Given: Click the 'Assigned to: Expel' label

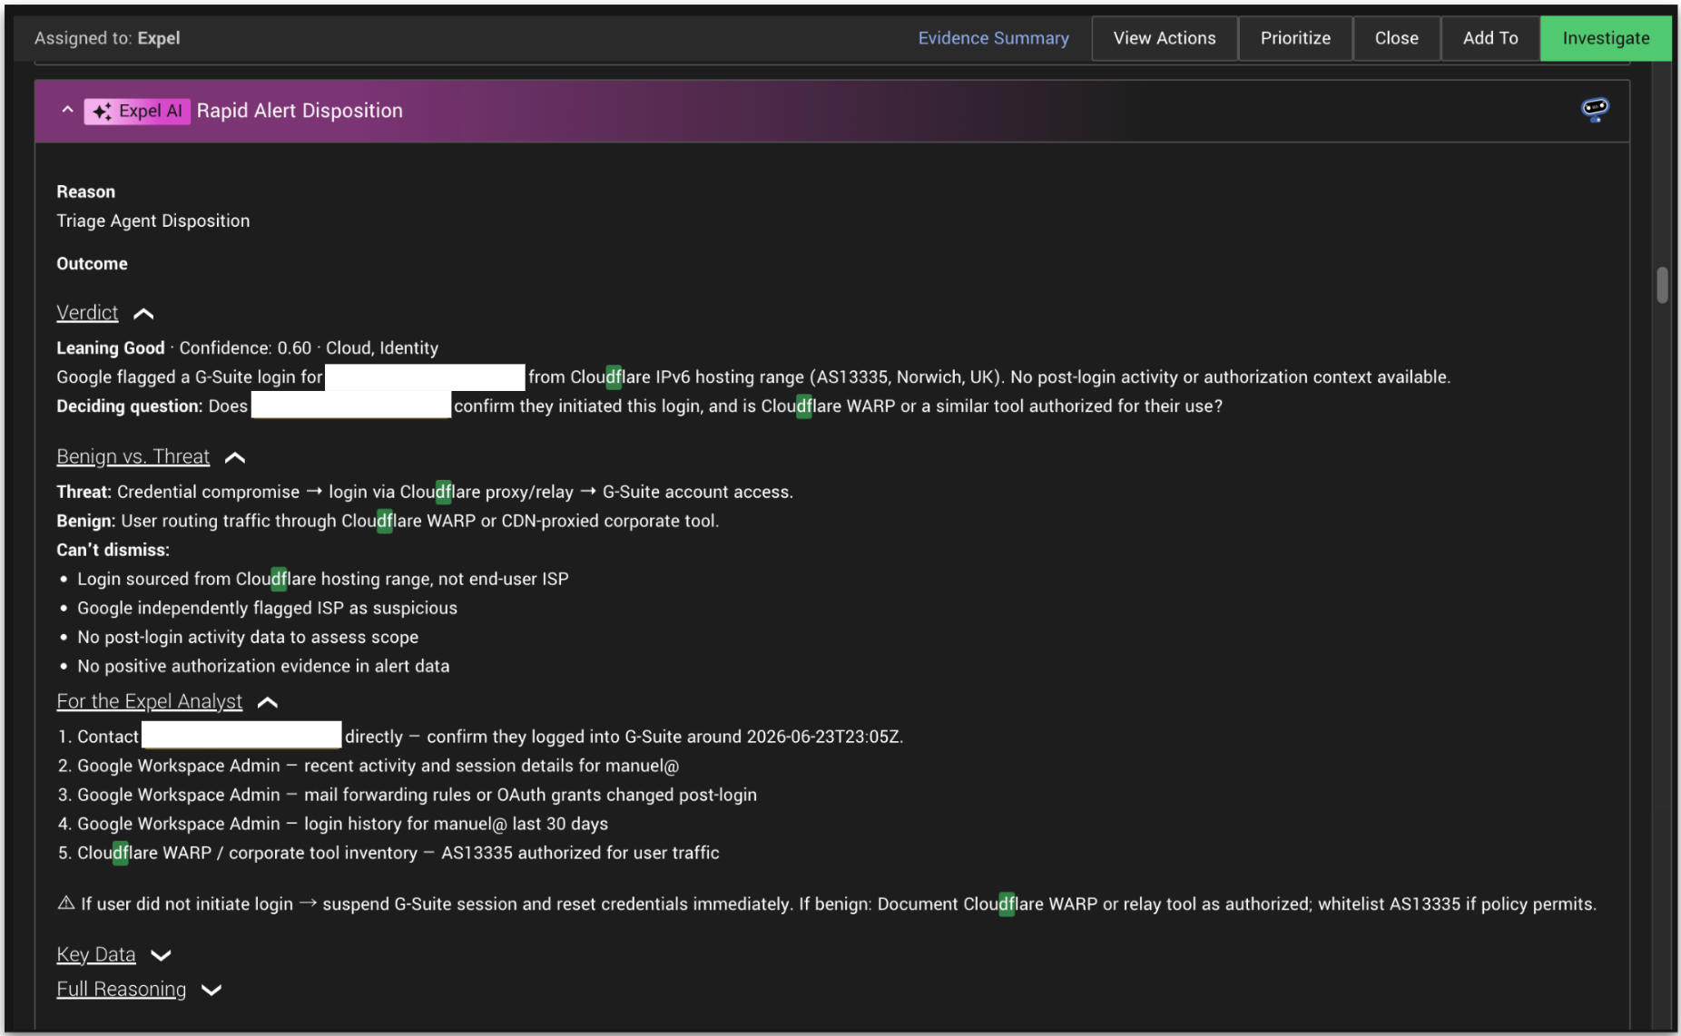Looking at the screenshot, I should pos(107,38).
